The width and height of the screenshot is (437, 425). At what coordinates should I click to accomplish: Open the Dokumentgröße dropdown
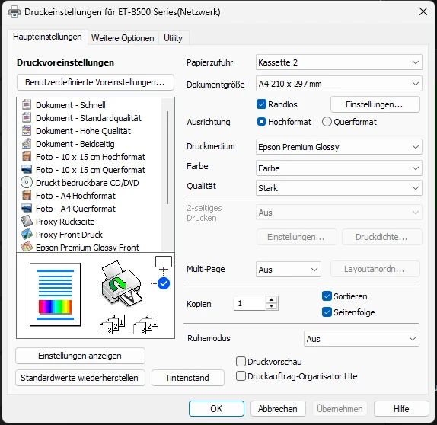(x=339, y=84)
